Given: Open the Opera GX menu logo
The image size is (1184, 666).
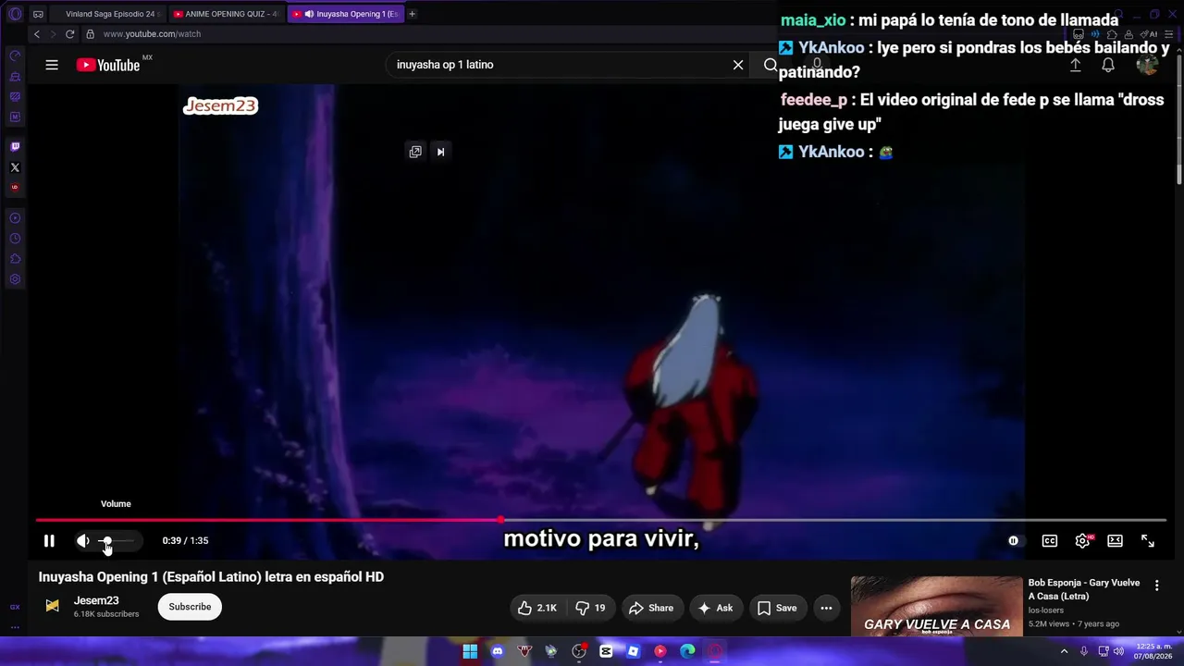Looking at the screenshot, I should [x=15, y=14].
